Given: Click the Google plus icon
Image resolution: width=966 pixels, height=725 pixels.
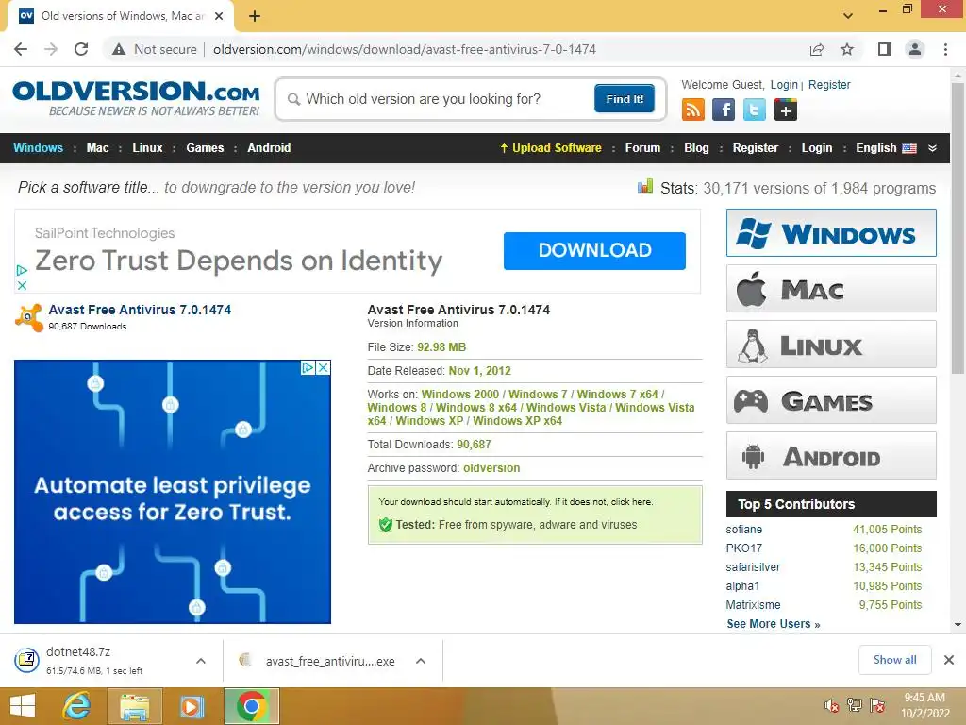Looking at the screenshot, I should pos(785,110).
